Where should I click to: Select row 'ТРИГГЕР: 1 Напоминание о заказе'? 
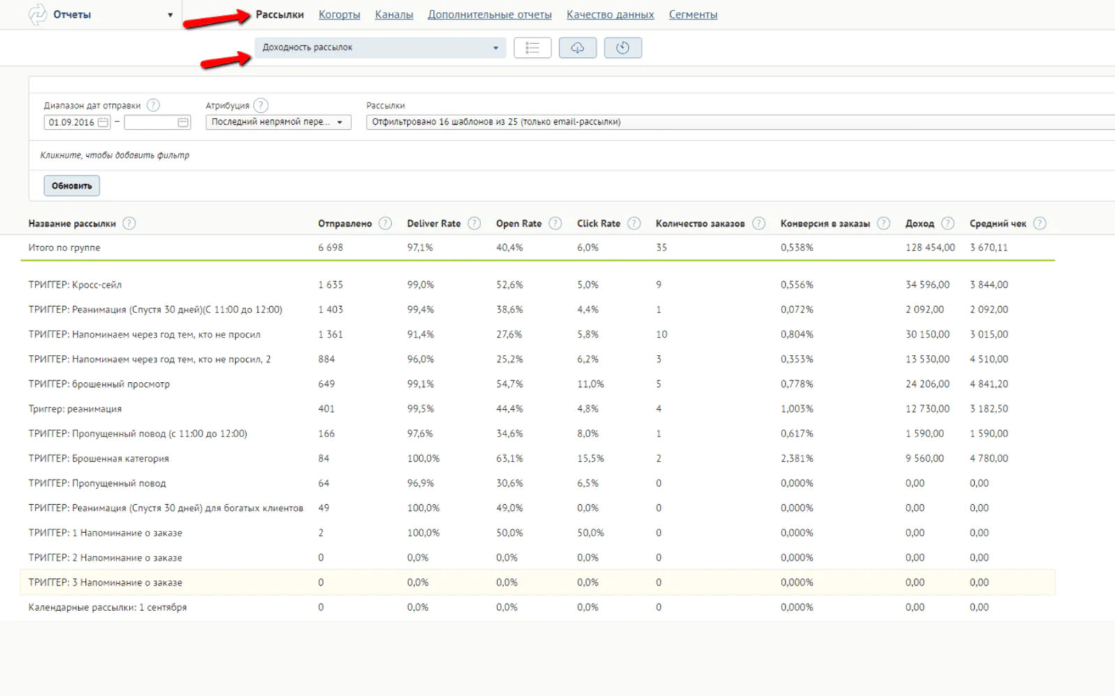point(538,533)
